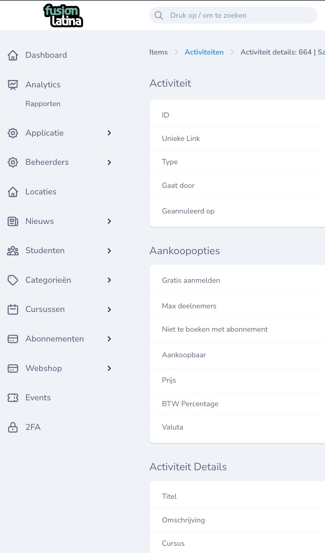Click the Cursussen calendar icon
Viewport: 325px width, 553px height.
(x=12, y=309)
